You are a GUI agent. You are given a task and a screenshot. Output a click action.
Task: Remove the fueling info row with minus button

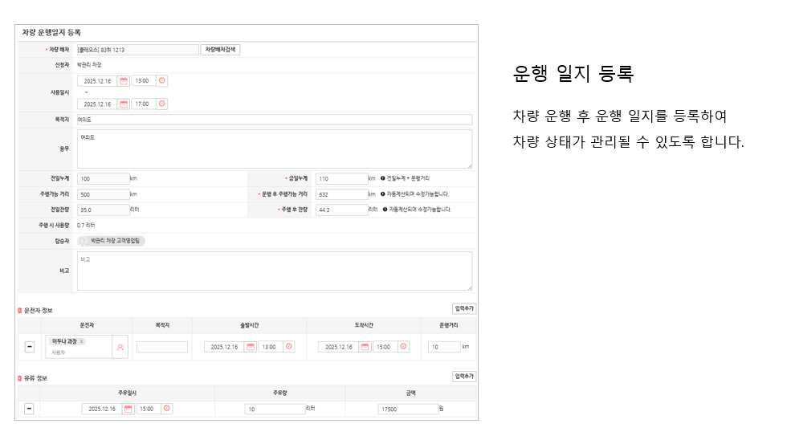pos(29,409)
